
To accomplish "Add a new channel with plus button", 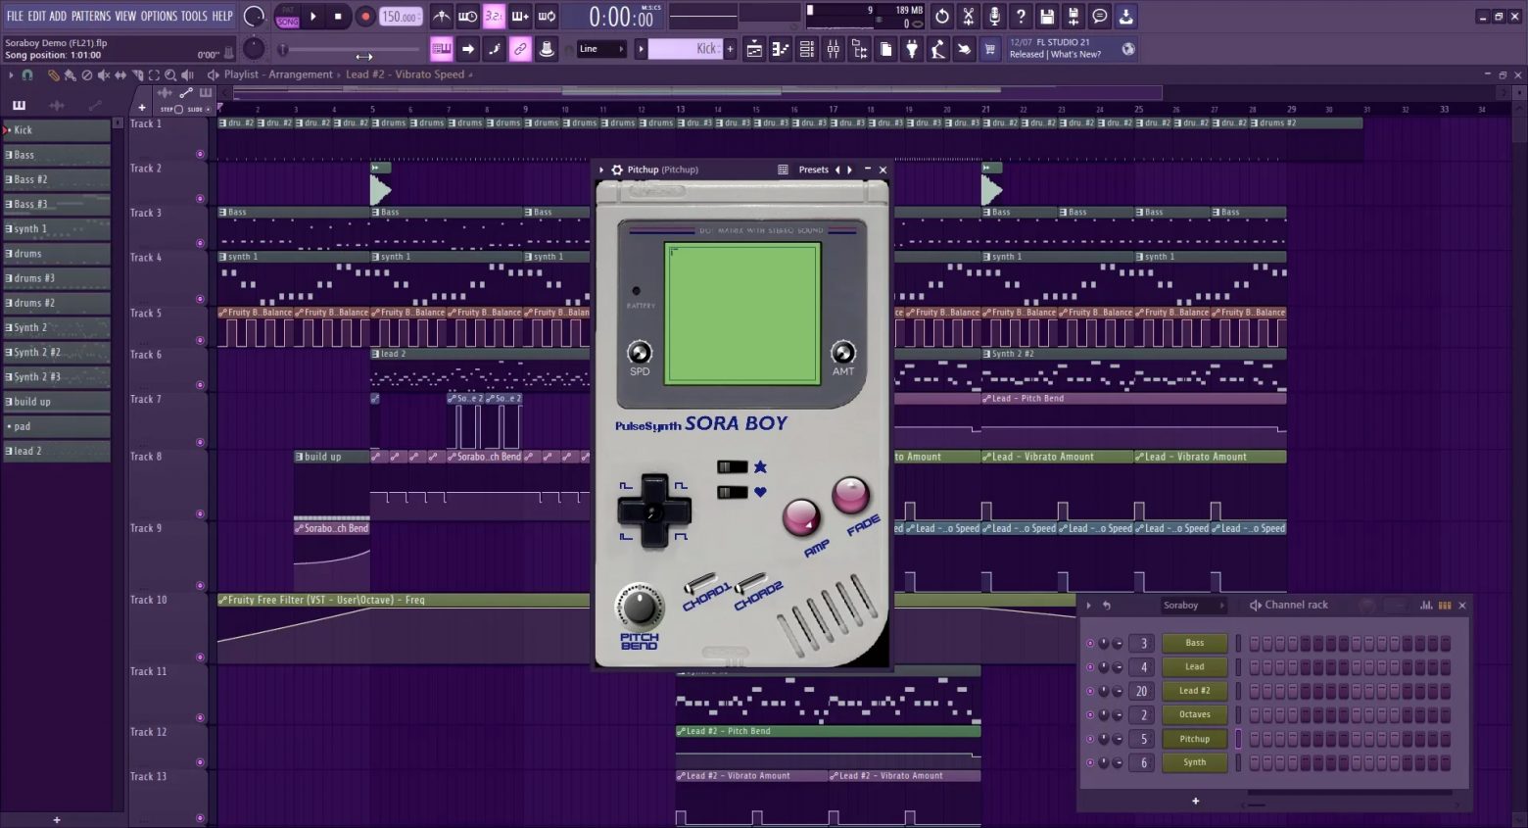I will tap(1195, 802).
